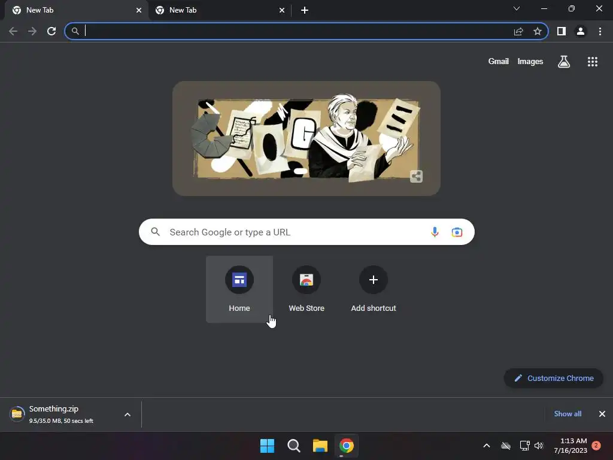The height and width of the screenshot is (460, 613).
Task: Open the side panel icon
Action: 562,31
